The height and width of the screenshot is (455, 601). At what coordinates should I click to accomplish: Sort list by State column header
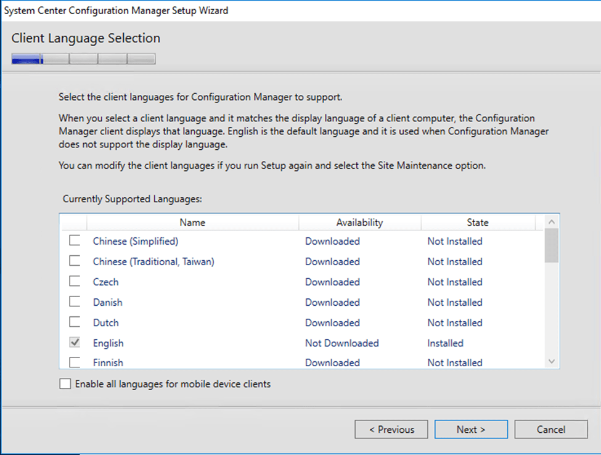point(477,223)
